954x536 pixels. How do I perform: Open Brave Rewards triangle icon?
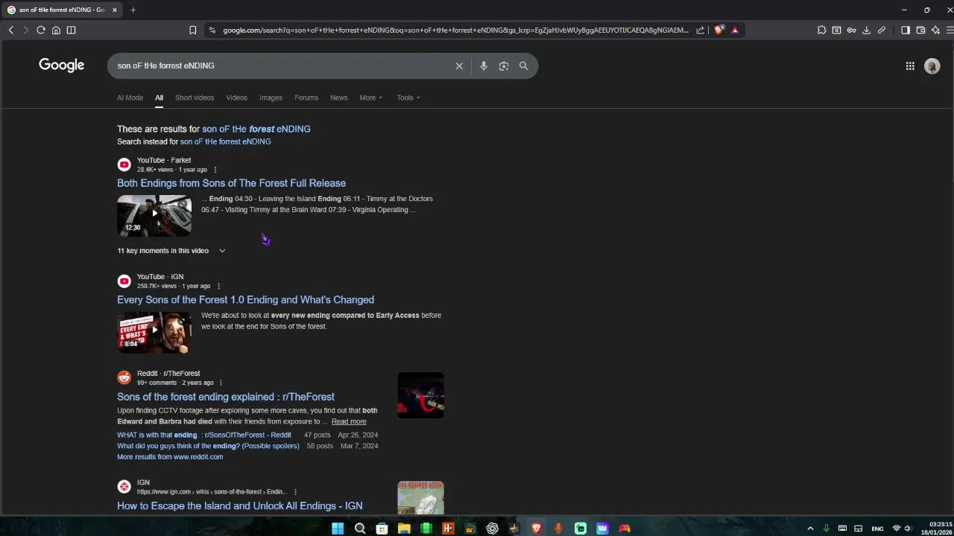[x=735, y=30]
